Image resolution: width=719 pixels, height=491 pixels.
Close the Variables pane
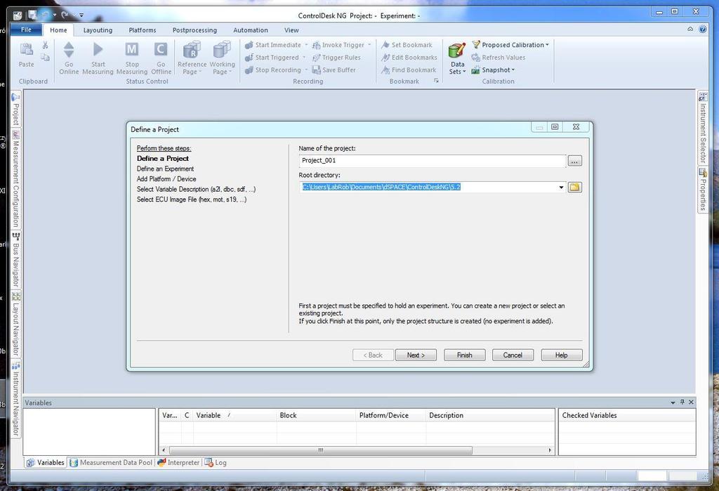click(x=691, y=402)
